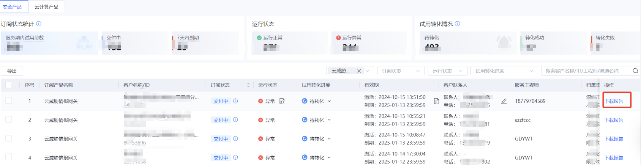
Task: Switch to the 云计算产品 tab
Action: tap(46, 7)
